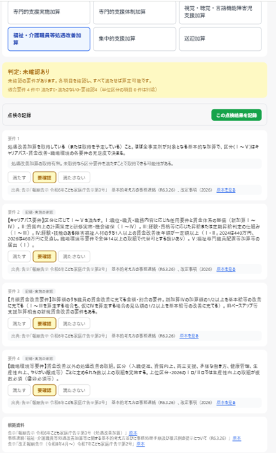276x453 pixels.
Task: Select the 集中的支援加算 card
Action: (x=135, y=39)
